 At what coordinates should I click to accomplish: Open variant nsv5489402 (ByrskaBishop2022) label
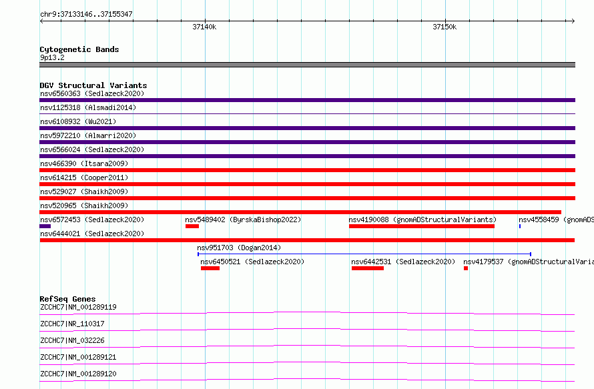click(x=243, y=220)
